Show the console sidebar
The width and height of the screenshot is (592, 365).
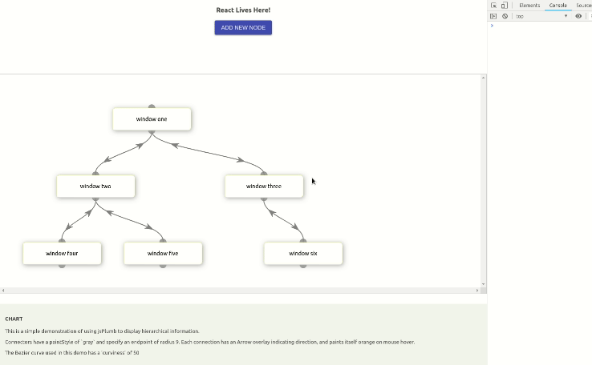[x=494, y=16]
